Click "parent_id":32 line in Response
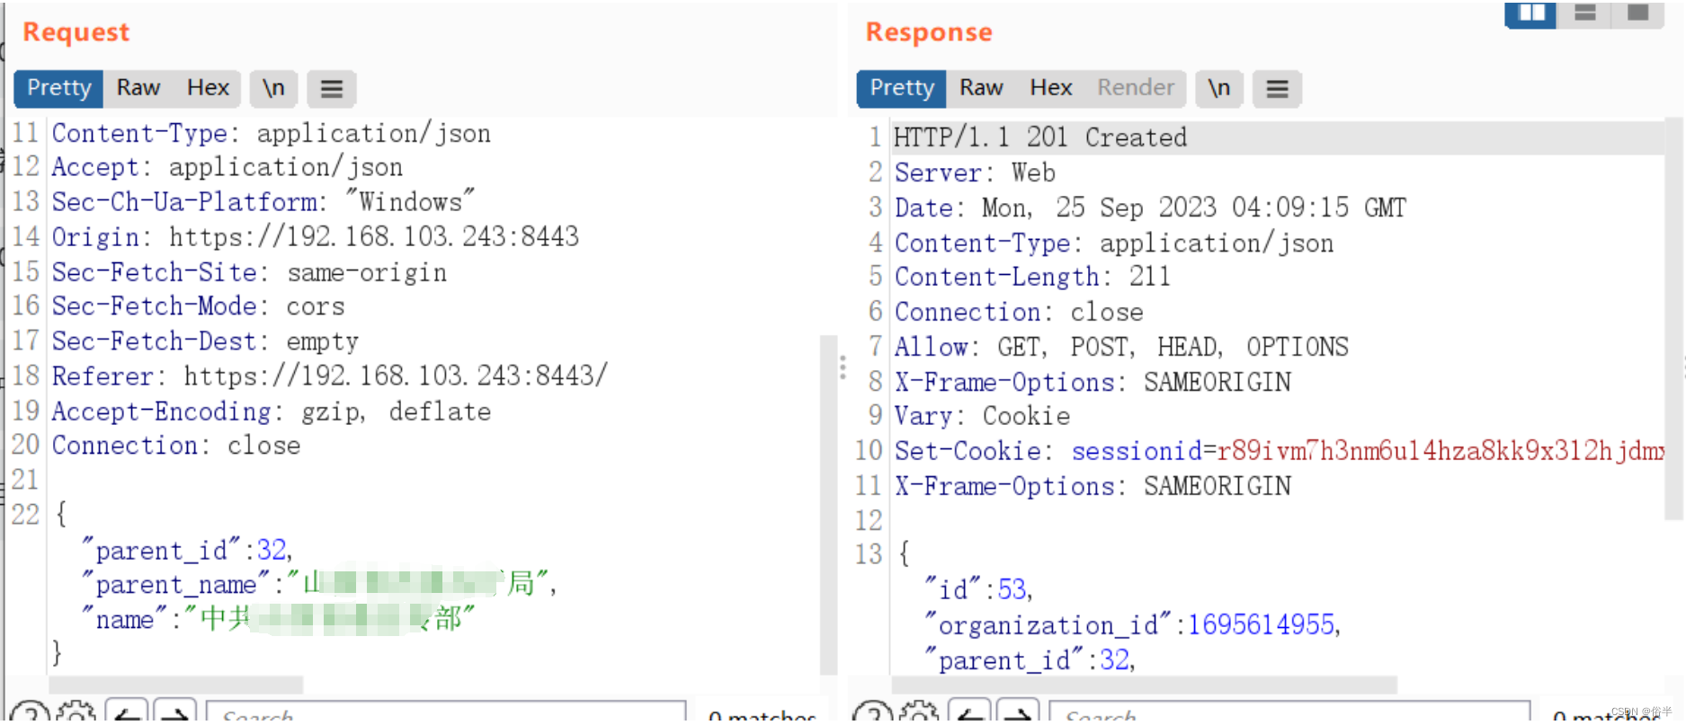Viewport: 1686px width, 725px height. (x=1030, y=660)
